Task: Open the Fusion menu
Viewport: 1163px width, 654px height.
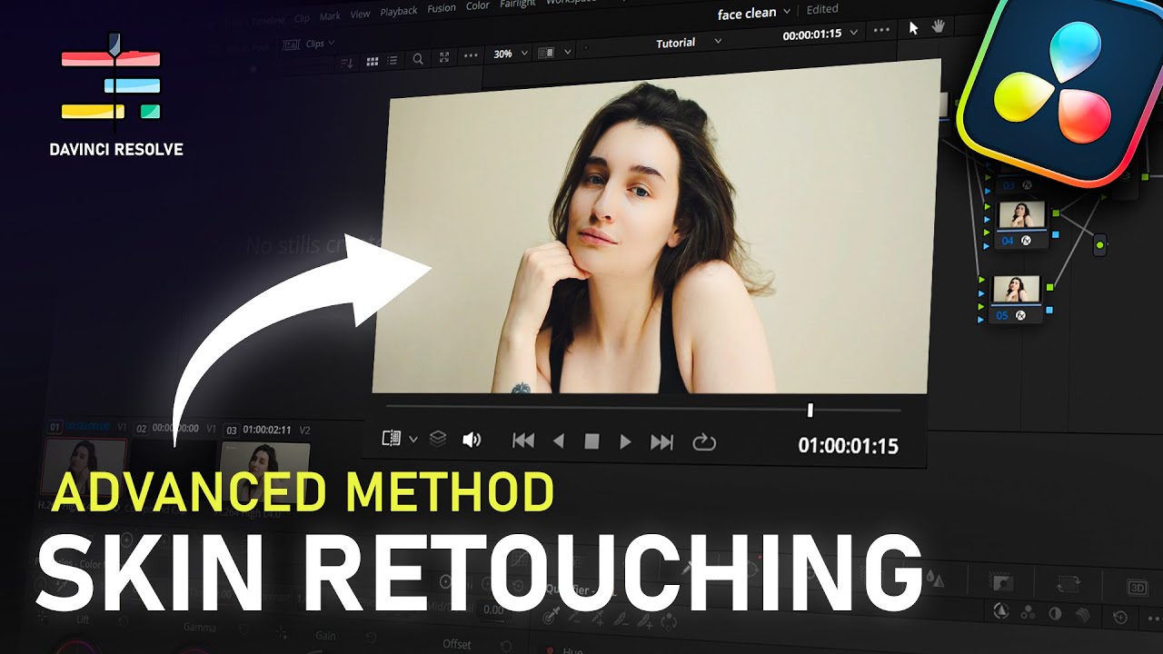Action: pos(442,8)
